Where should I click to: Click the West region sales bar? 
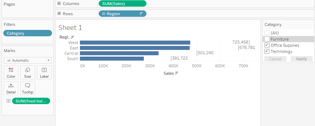click(x=135, y=43)
